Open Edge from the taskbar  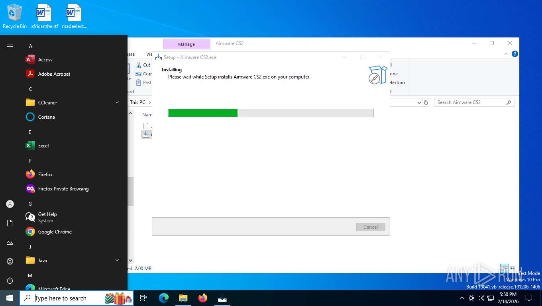click(x=164, y=298)
